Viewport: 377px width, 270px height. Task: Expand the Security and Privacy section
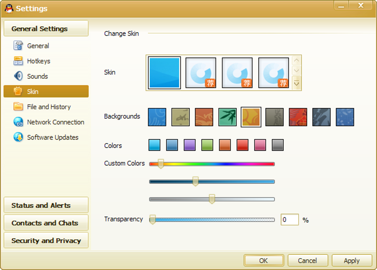46,240
